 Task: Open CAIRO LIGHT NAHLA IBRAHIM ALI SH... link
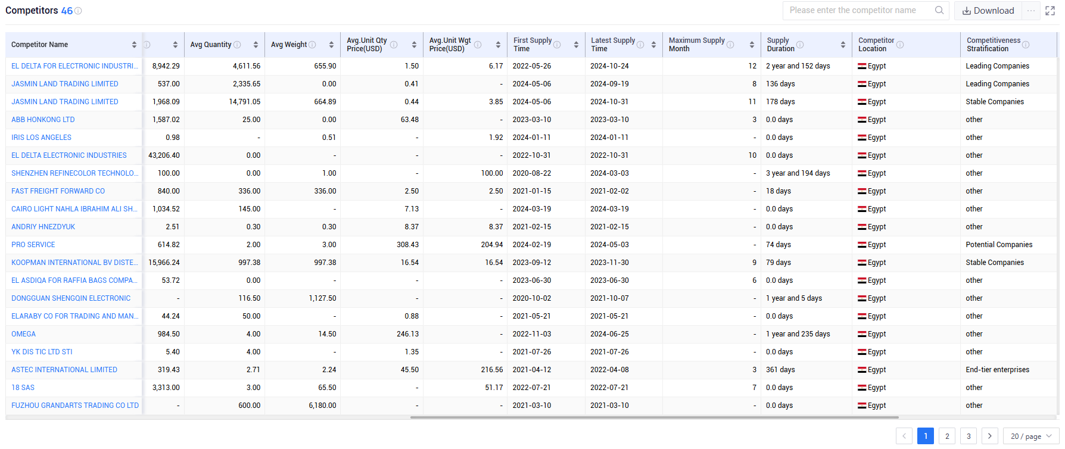74,209
